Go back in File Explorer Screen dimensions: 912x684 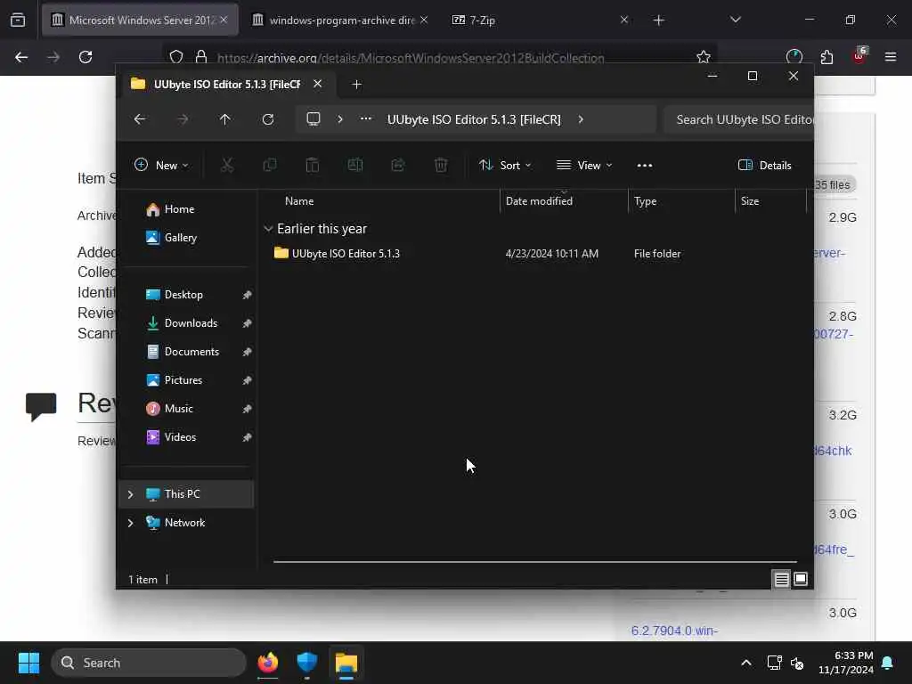140,119
